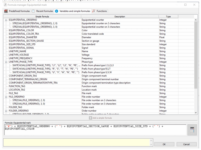Screen dimensions: 201x150
Task: Collapse the EQUIPOTENTIAL_ORDERNO tree node
Action: click(x=6, y=20)
